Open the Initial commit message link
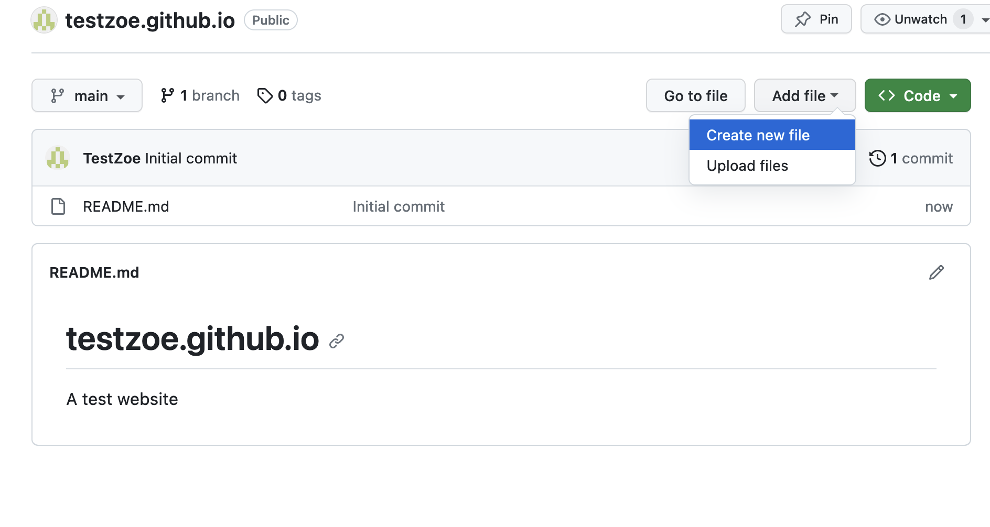The image size is (990, 527). click(x=399, y=206)
